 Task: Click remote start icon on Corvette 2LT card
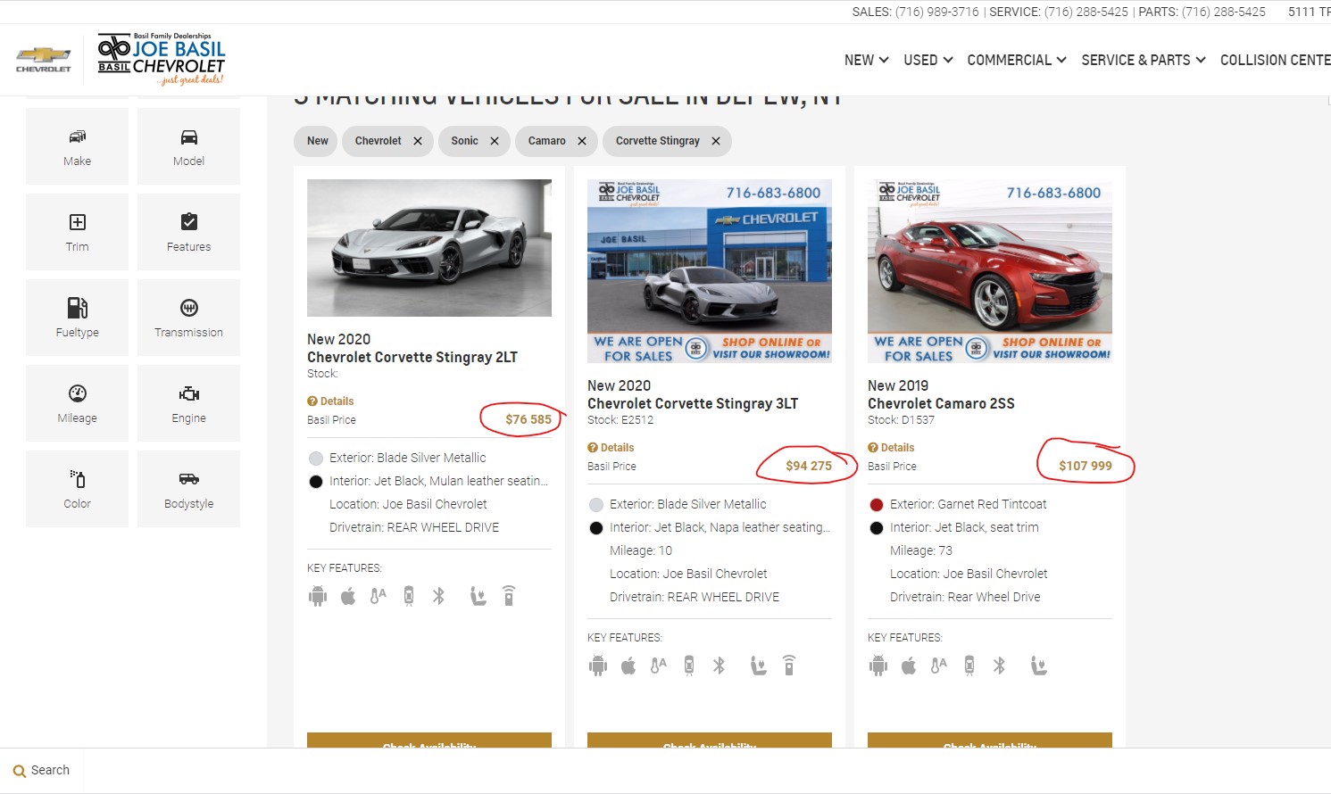(x=509, y=596)
